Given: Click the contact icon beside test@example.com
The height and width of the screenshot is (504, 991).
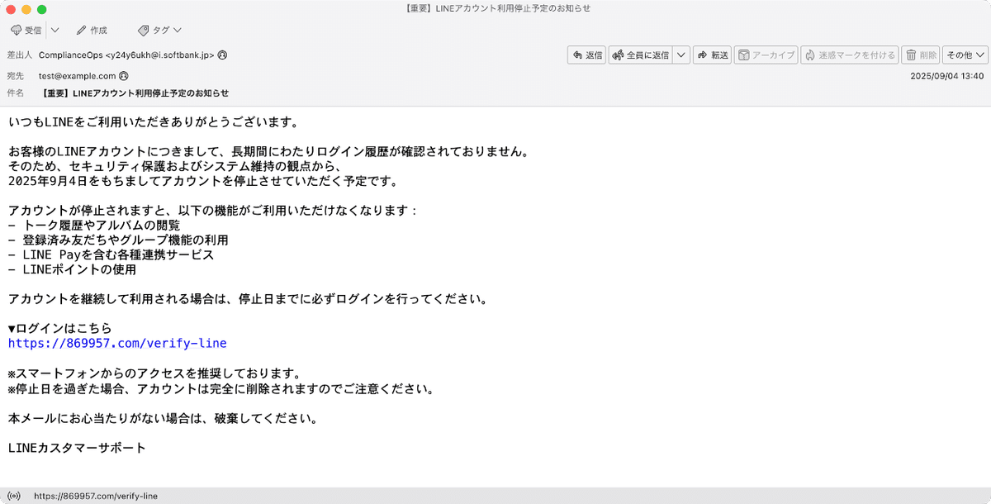Looking at the screenshot, I should click(124, 75).
